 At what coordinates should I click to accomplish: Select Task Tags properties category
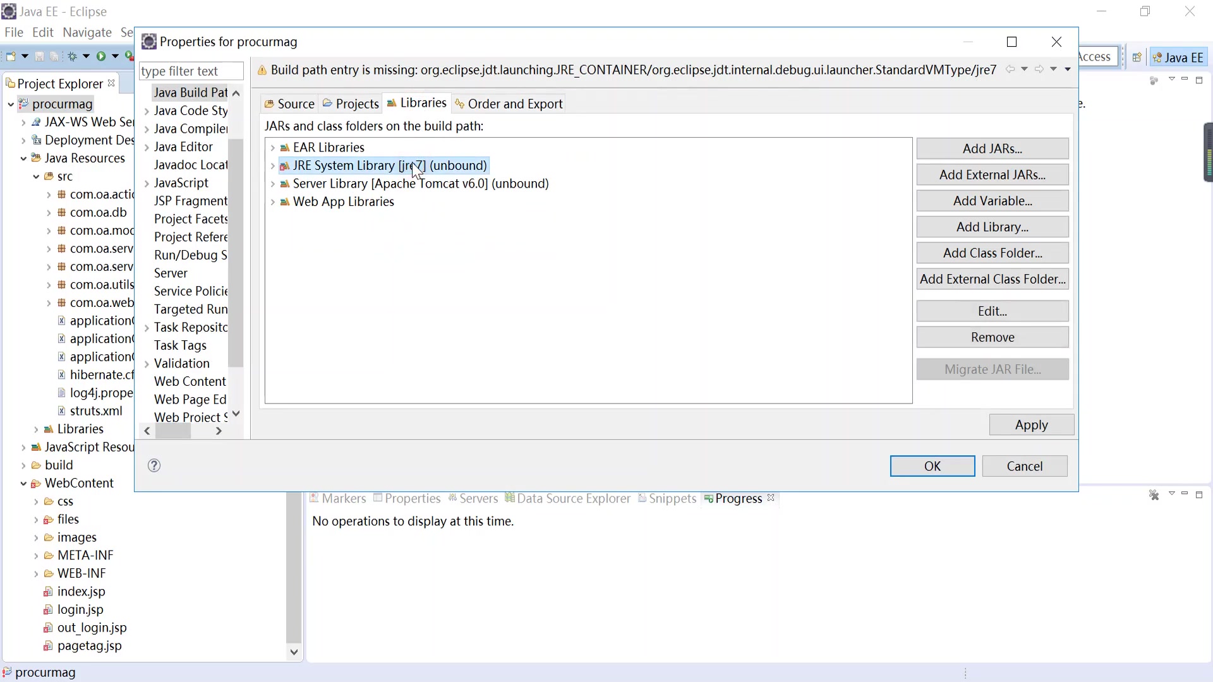click(x=180, y=345)
